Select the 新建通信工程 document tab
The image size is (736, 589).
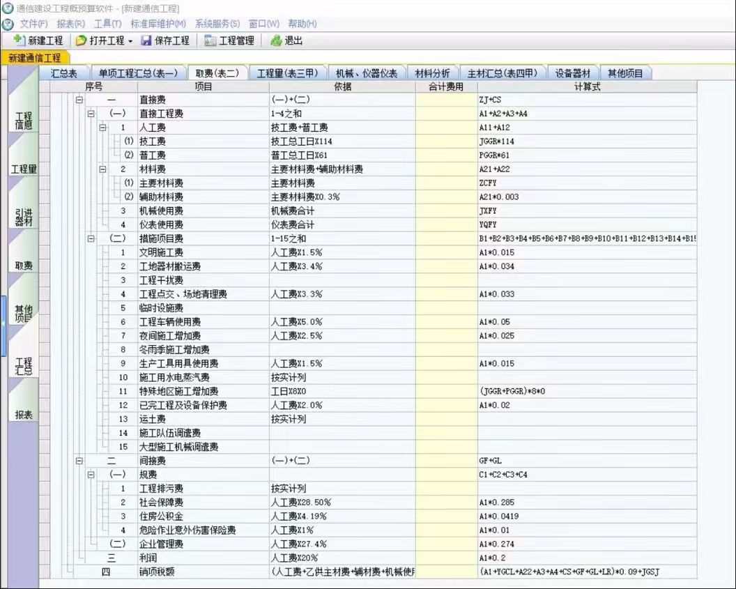(x=35, y=58)
